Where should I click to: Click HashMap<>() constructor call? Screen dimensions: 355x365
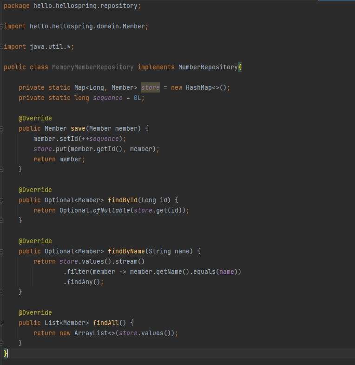206,88
